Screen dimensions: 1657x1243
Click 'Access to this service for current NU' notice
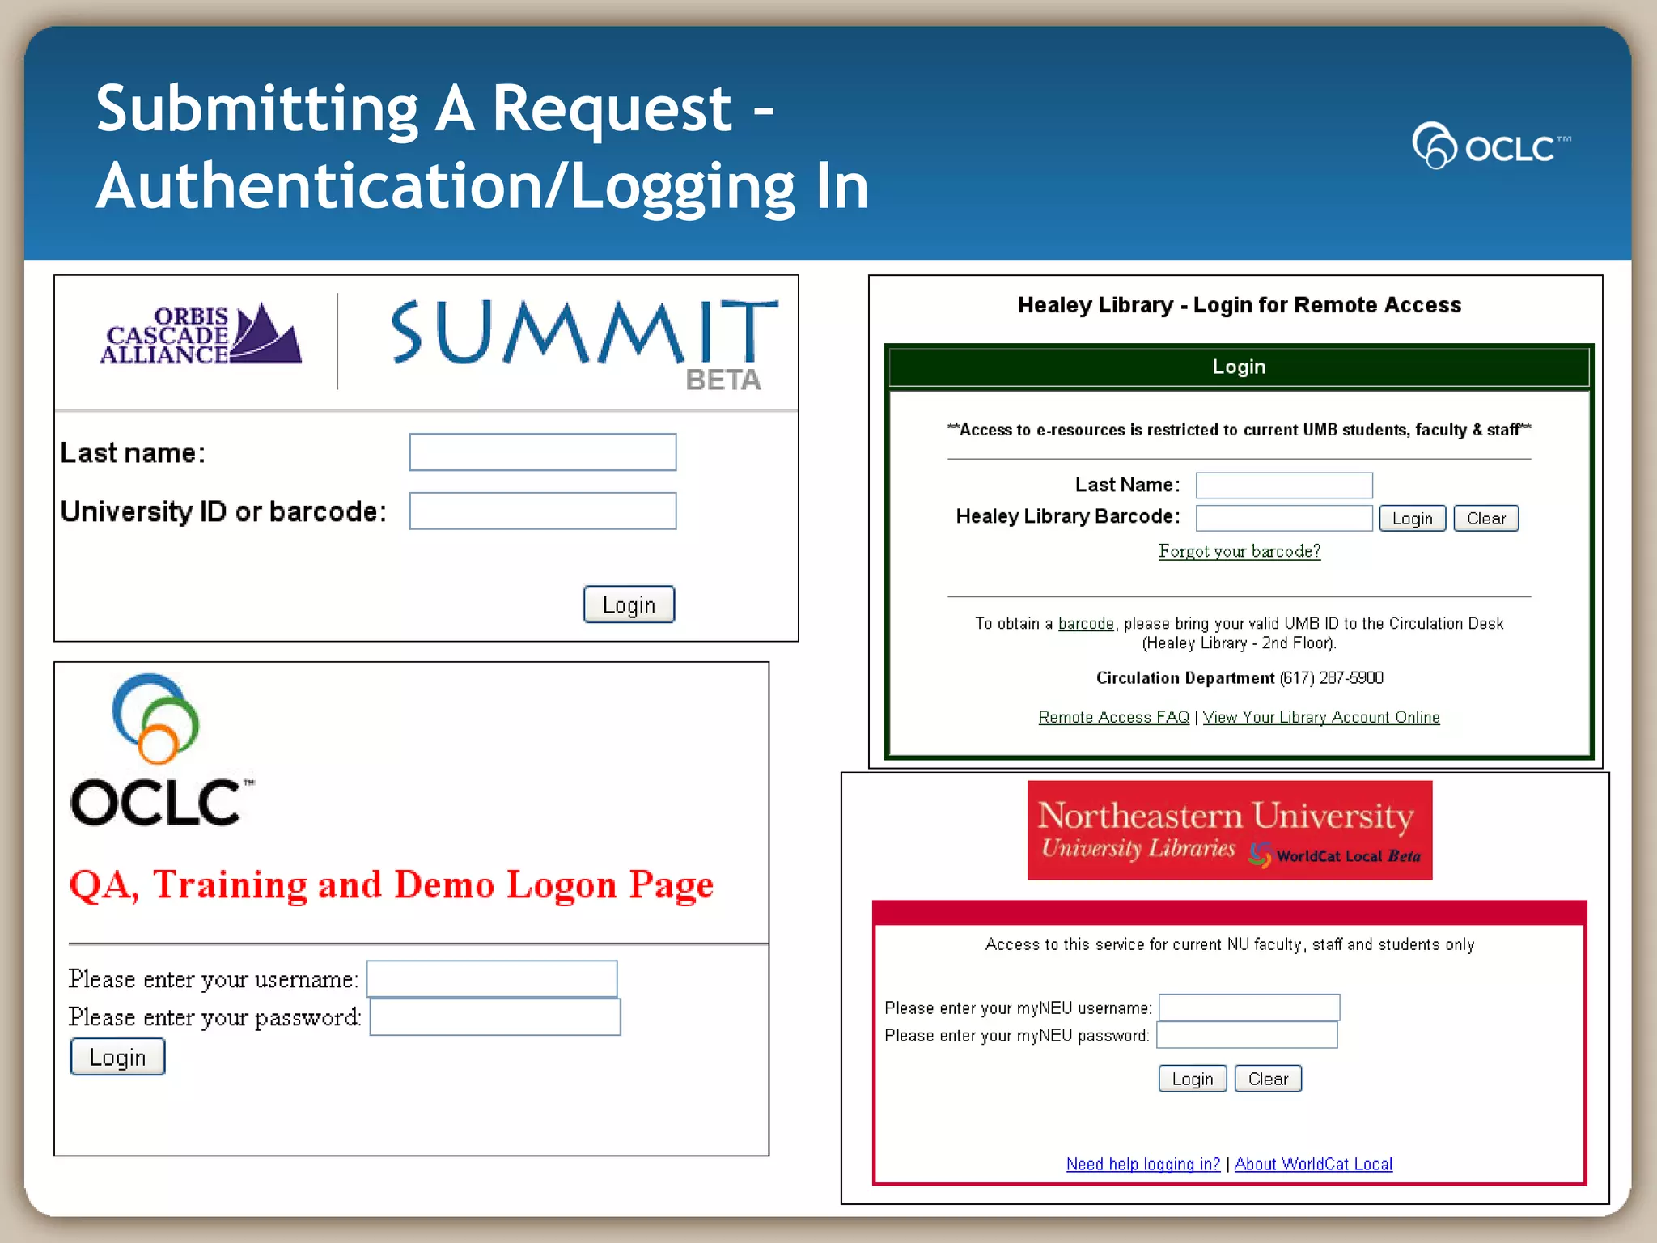[x=1230, y=944]
